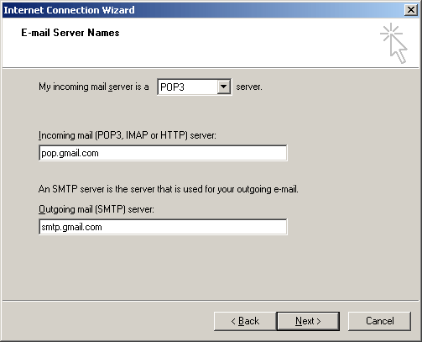This screenshot has height=342, width=422.
Task: Click the 'server.' text after the dropdown
Action: 249,87
